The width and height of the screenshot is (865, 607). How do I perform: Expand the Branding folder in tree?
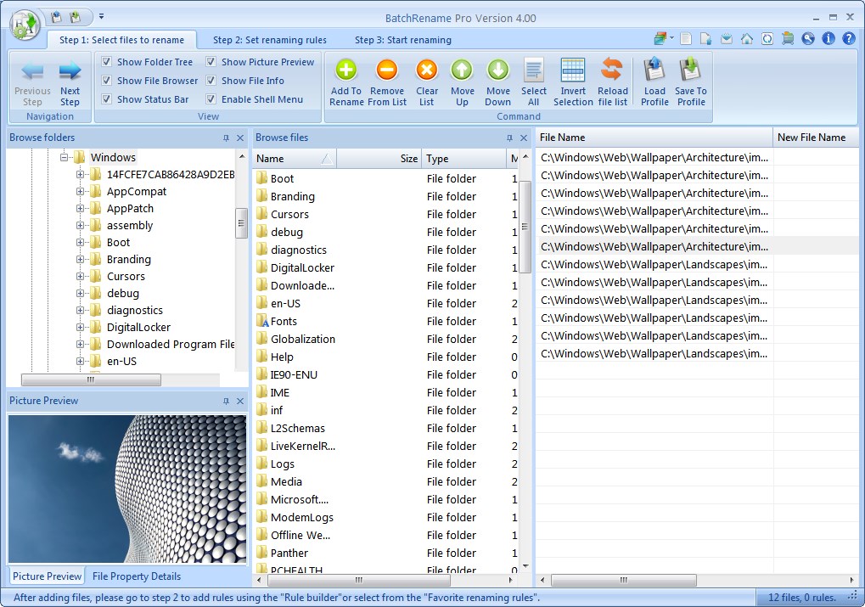(x=81, y=260)
